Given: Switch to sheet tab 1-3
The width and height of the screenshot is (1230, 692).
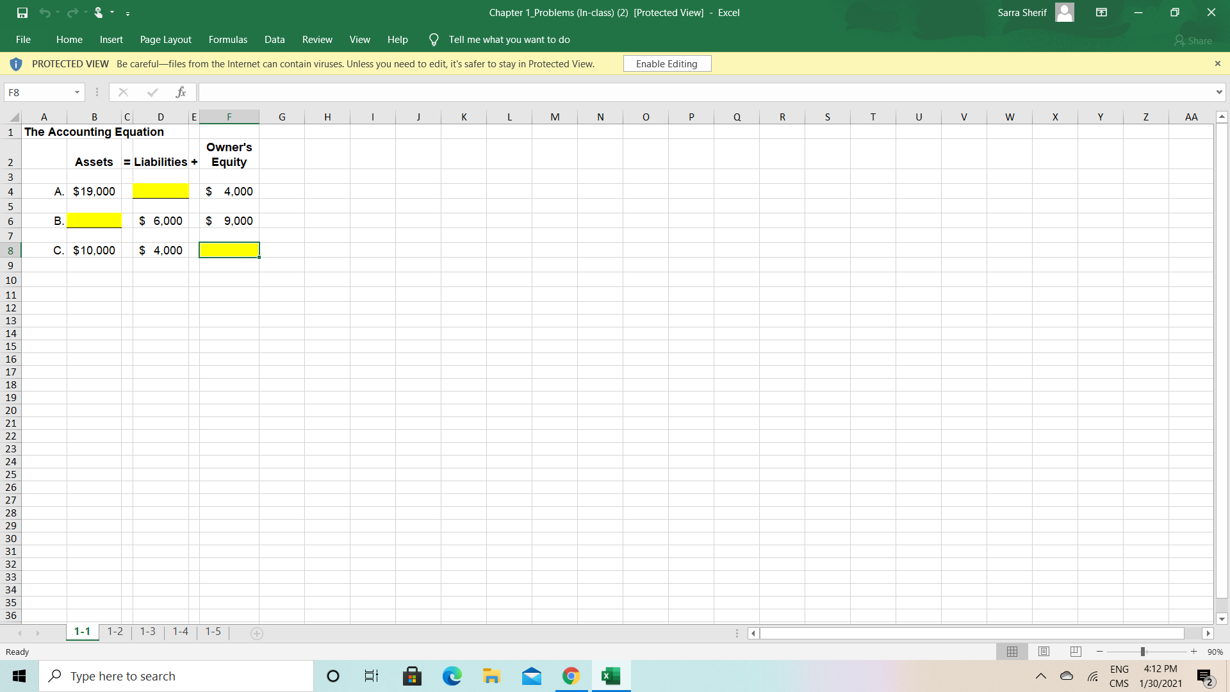Looking at the screenshot, I should point(147,632).
